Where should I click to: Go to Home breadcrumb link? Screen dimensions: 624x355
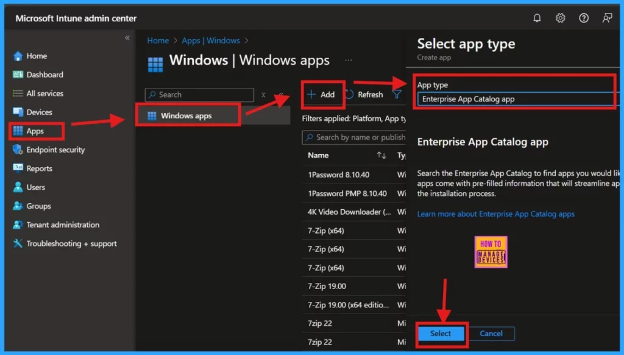click(158, 41)
